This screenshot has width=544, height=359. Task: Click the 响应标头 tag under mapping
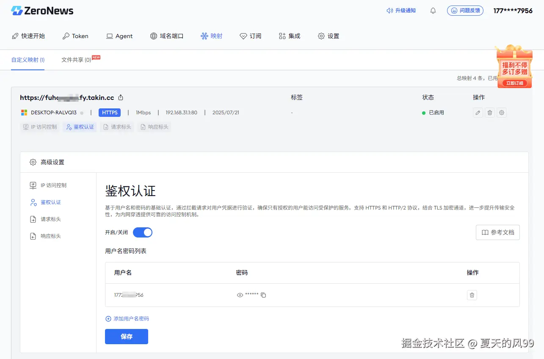coord(154,127)
